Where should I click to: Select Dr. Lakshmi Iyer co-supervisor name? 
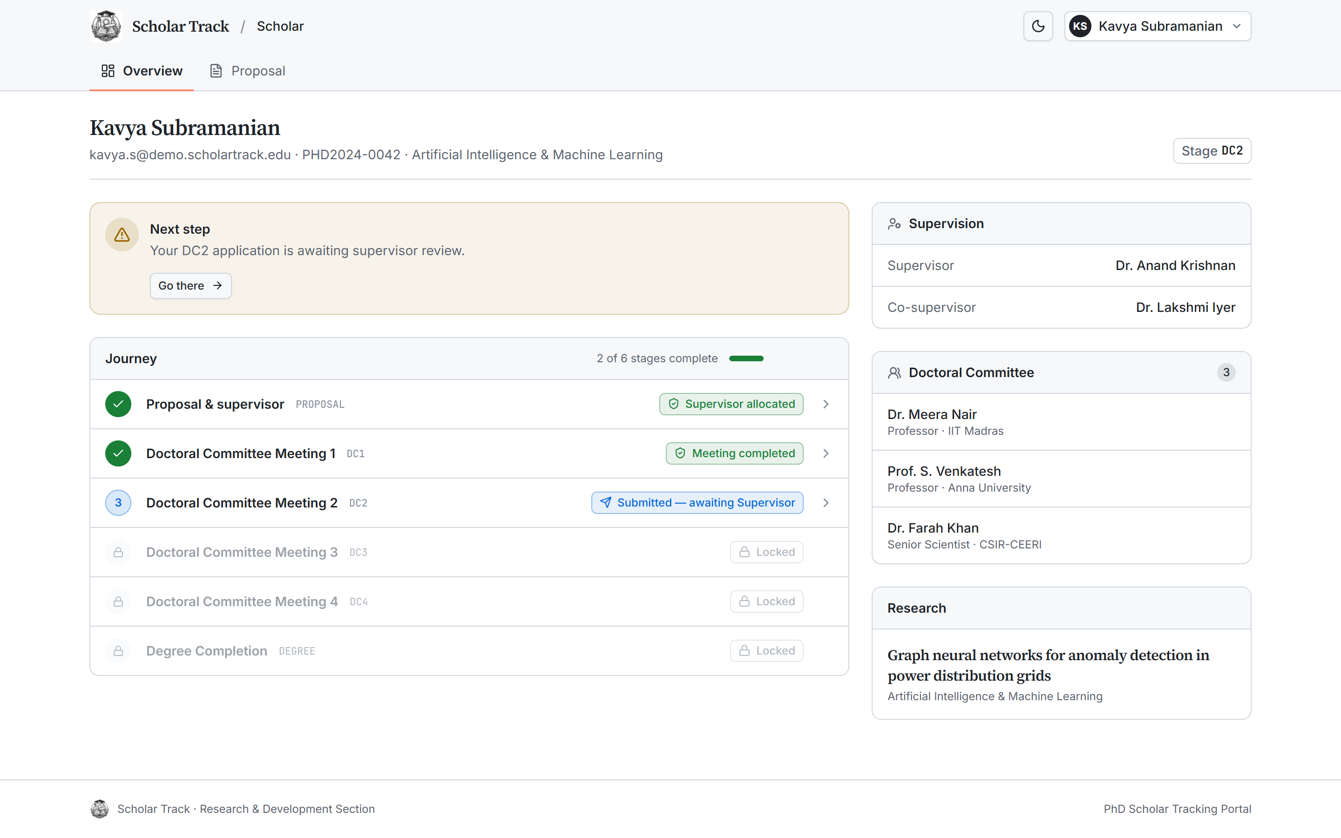coord(1185,307)
